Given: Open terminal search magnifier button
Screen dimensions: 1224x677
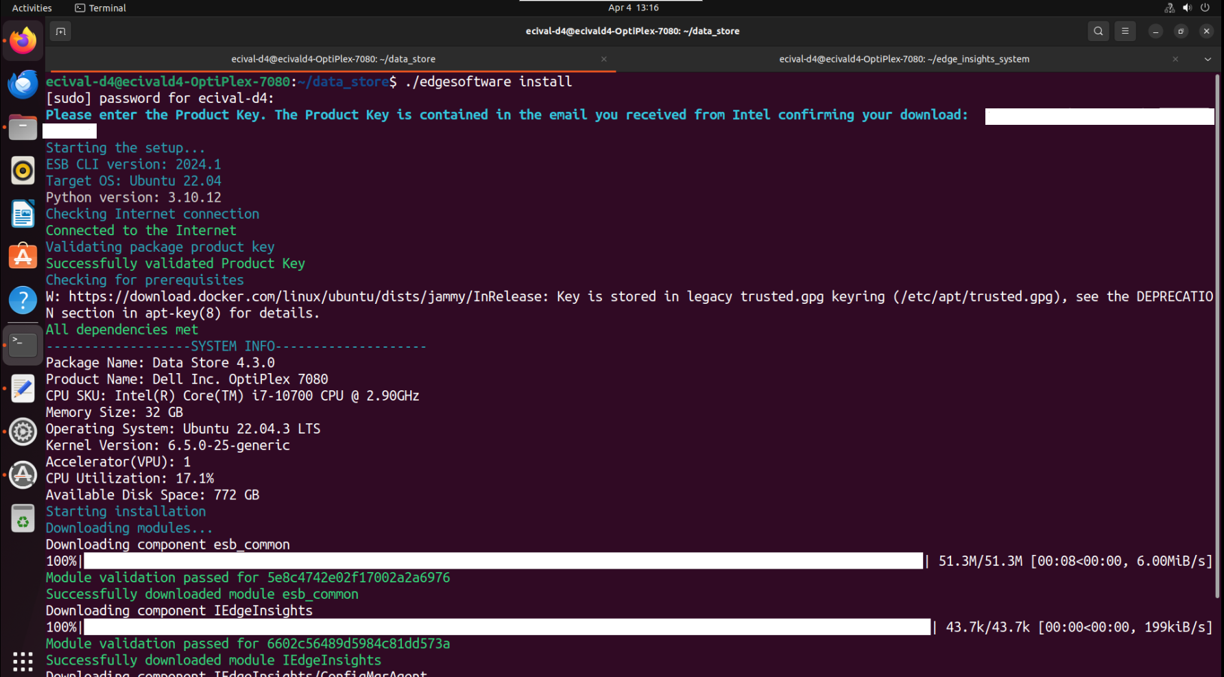Looking at the screenshot, I should [1098, 31].
